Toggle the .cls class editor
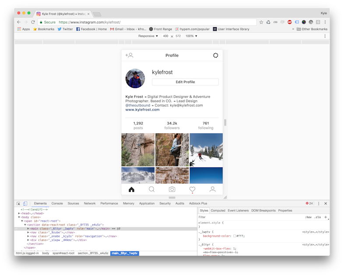 tap(317, 217)
